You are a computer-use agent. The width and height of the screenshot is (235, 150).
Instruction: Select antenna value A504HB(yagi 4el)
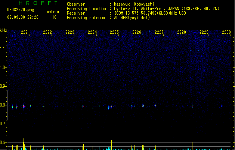[x=132, y=18]
